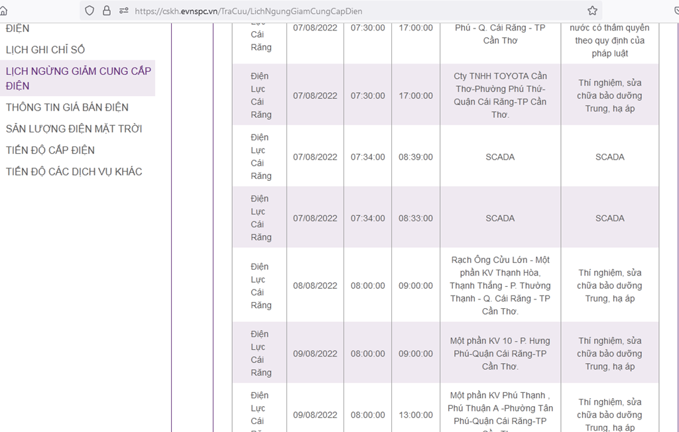The image size is (679, 432).
Task: Click the URL address bar text
Action: pos(248,11)
